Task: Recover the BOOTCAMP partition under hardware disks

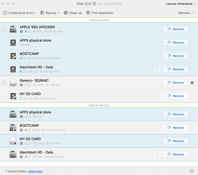Action: tap(176, 56)
